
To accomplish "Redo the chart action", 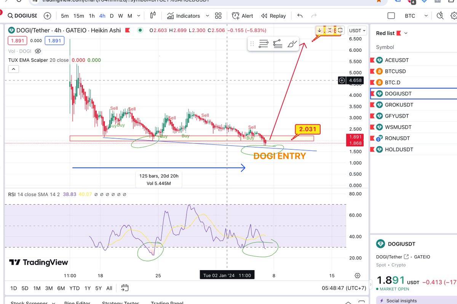I will pyautogui.click(x=314, y=16).
